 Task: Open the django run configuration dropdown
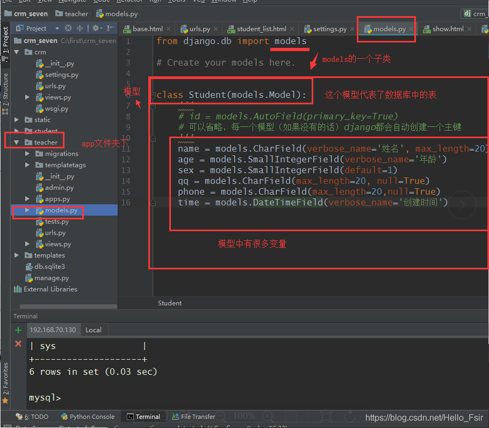pos(474,14)
